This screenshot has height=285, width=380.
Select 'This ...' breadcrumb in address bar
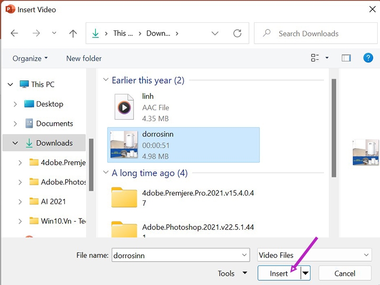point(123,33)
